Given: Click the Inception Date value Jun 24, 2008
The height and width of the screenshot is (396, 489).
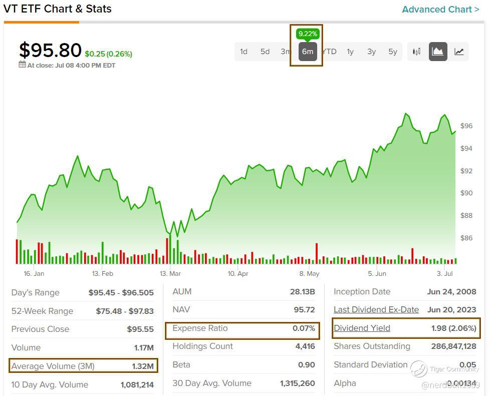Looking at the screenshot, I should (x=451, y=292).
